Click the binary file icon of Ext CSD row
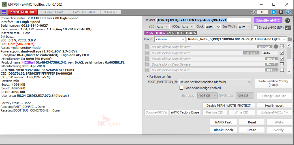 click(147, 47)
